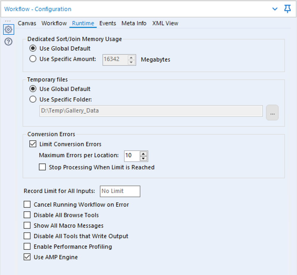The height and width of the screenshot is (275, 297).
Task: Open the Events tab
Action: (x=108, y=23)
